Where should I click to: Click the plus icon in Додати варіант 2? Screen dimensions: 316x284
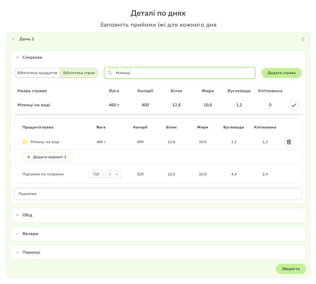29,157
